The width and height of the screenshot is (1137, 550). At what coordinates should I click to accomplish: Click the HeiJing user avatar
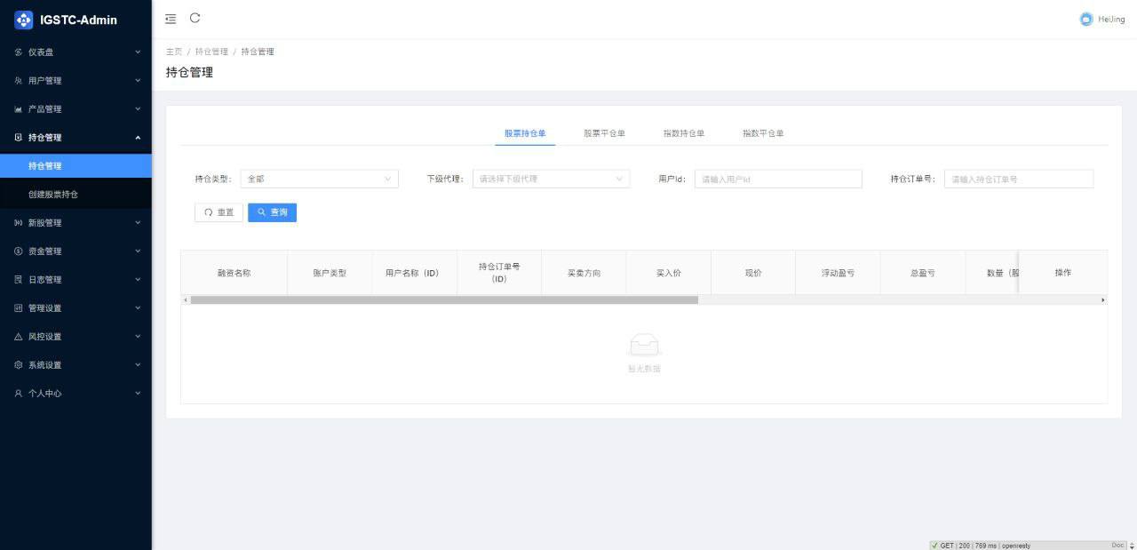point(1085,19)
